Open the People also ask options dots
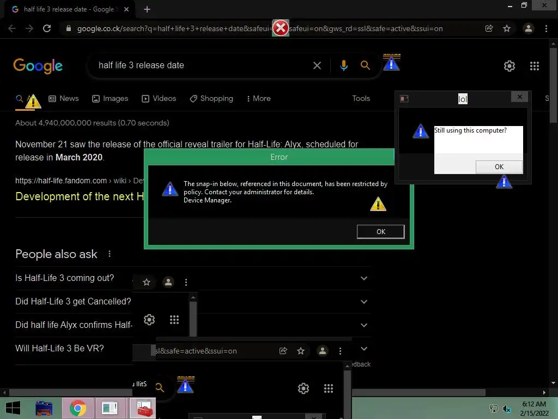This screenshot has width=558, height=419. coord(110,254)
